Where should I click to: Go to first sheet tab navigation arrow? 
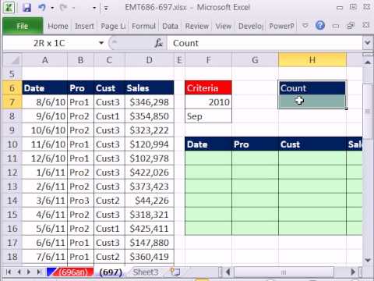[9, 272]
